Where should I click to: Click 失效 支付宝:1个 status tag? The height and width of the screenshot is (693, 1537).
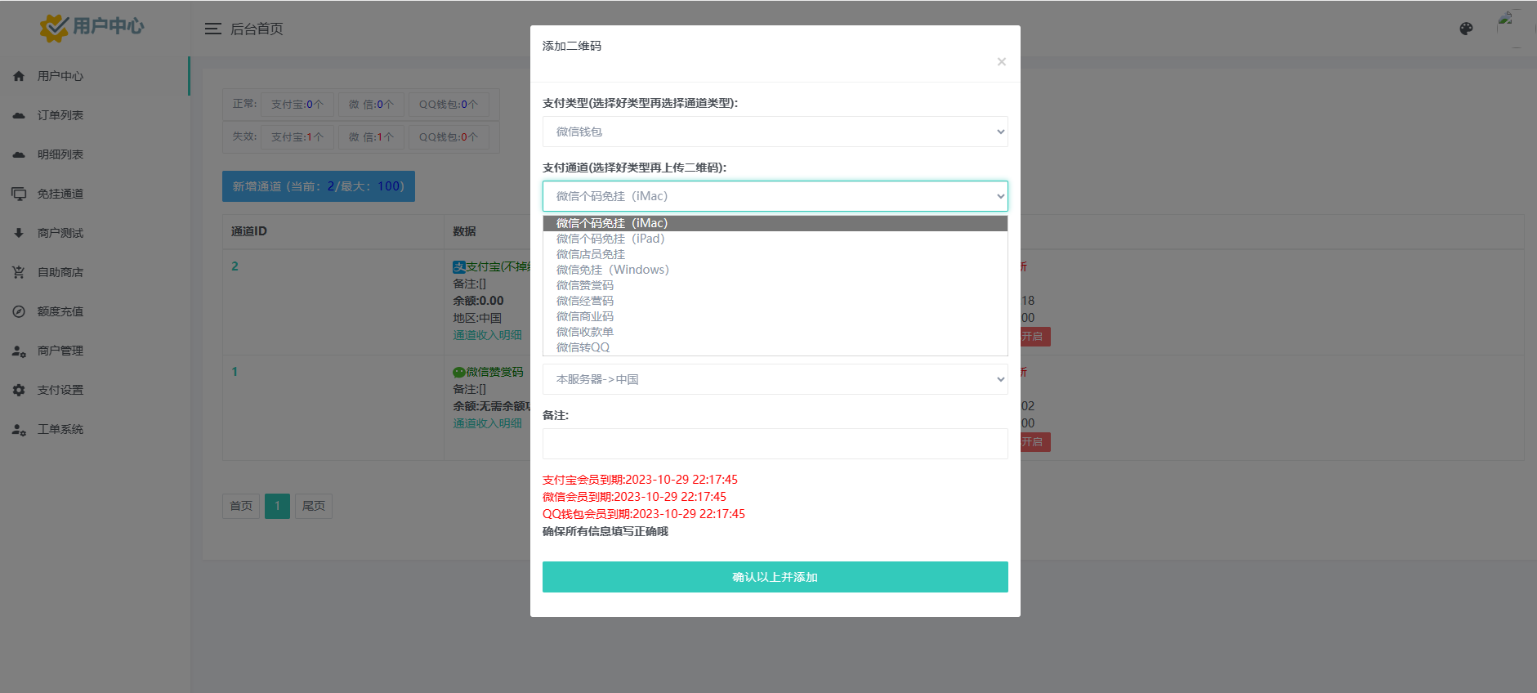tap(297, 137)
